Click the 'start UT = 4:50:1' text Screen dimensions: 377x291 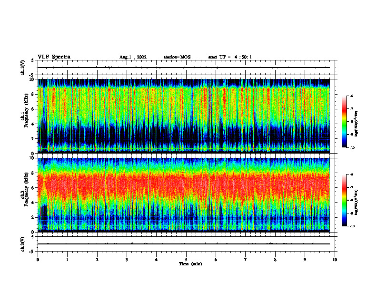(230, 57)
